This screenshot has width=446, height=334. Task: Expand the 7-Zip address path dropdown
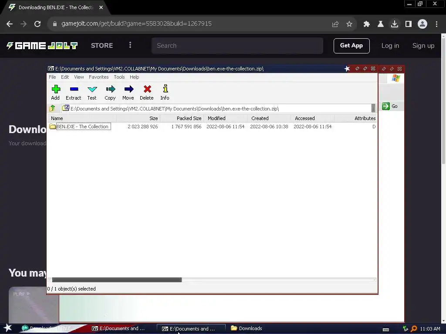point(373,108)
